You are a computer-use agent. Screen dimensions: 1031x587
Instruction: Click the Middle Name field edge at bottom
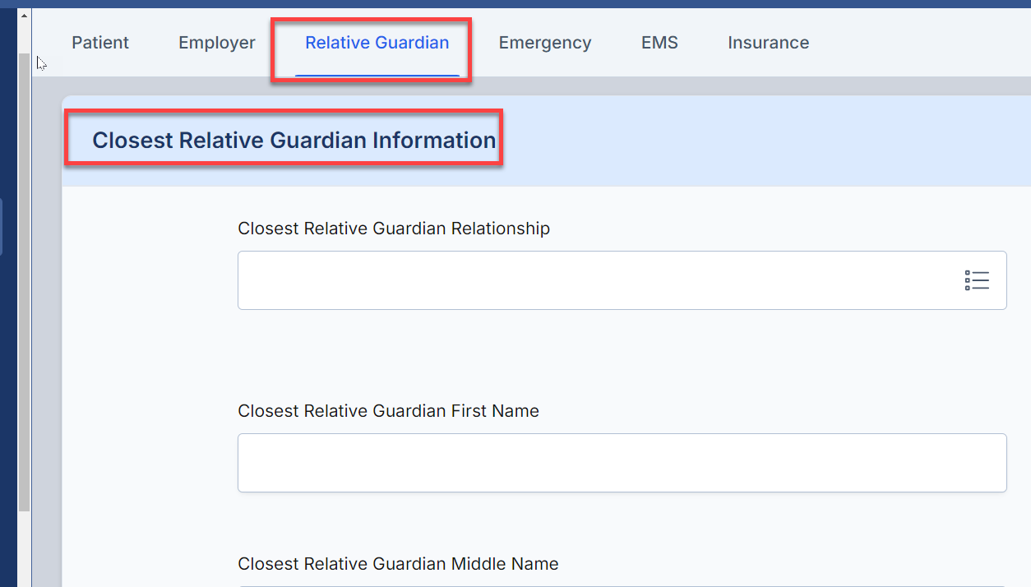pos(622,585)
